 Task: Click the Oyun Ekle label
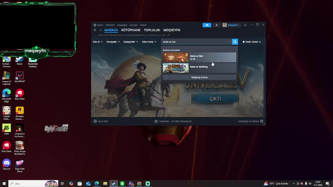[103, 121]
